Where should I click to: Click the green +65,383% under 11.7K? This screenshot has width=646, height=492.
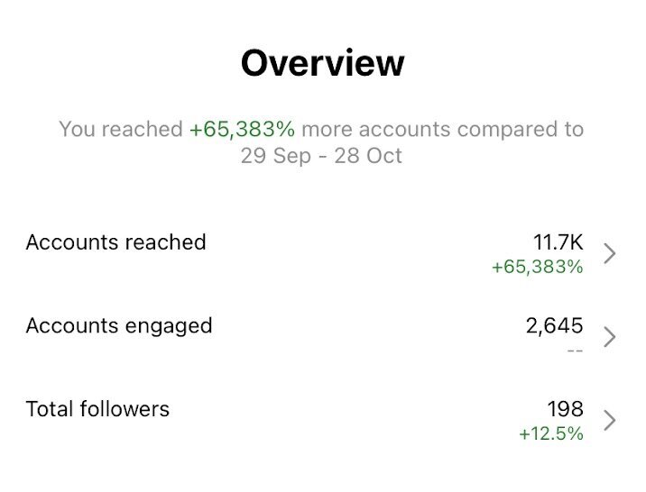[538, 267]
